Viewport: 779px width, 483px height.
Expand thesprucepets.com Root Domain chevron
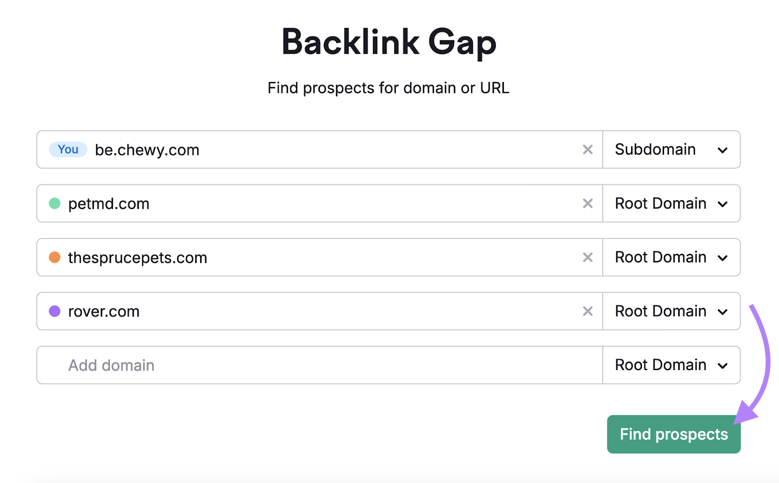pos(723,258)
